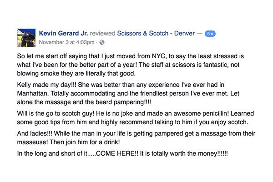The image size is (273, 182).
Task: Click the word "reviewed" in the header
Action: [102, 33]
